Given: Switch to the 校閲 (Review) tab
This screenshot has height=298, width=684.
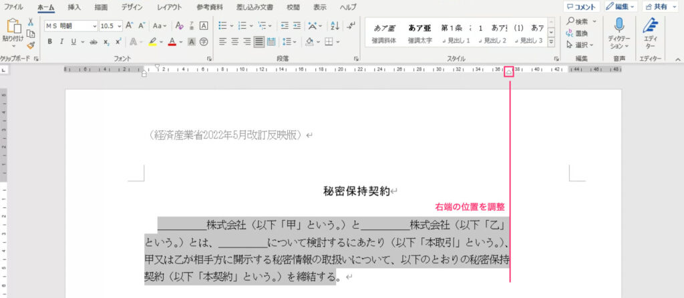Looking at the screenshot, I should tap(293, 7).
